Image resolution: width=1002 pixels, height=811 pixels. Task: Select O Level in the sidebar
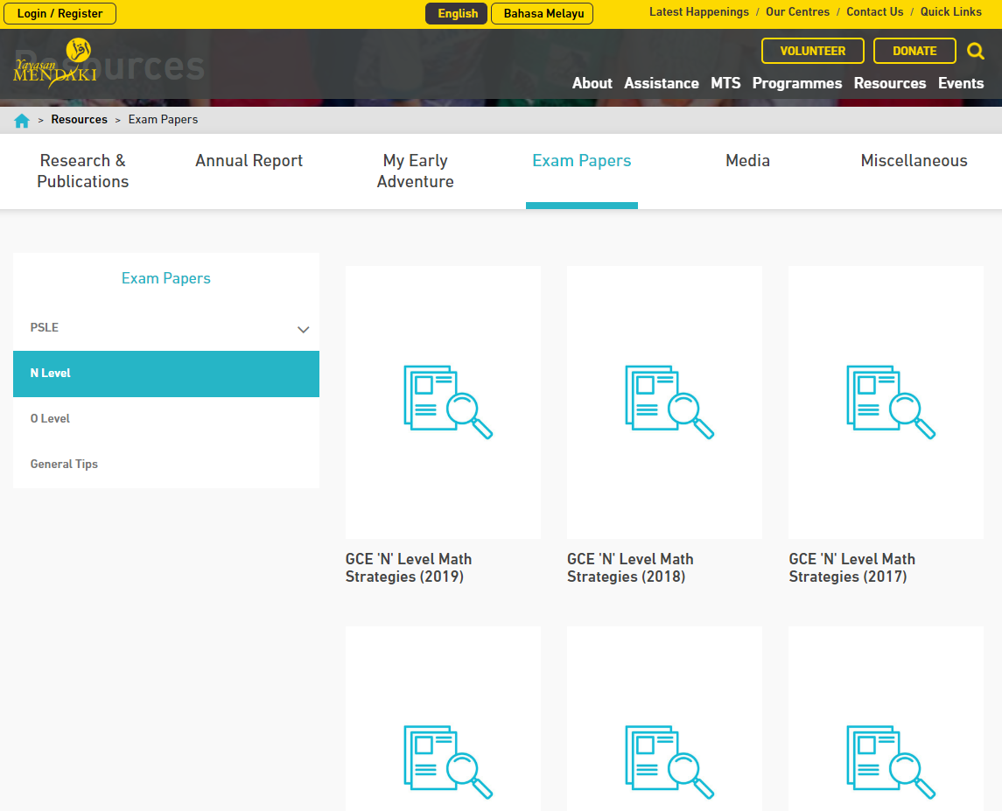coord(50,419)
